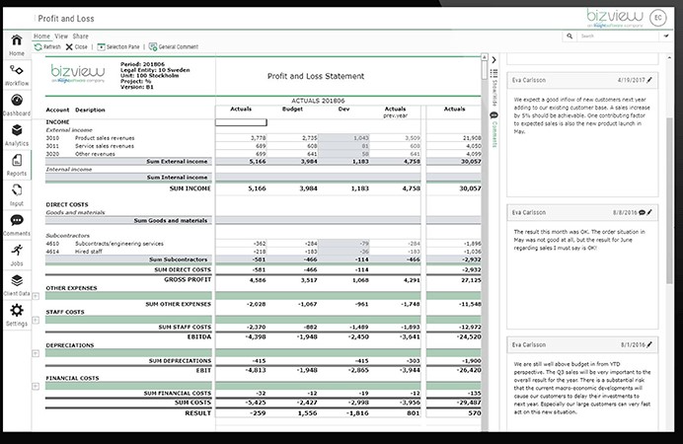683x444 pixels.
Task: Click the Dev column header
Action: 343,109
